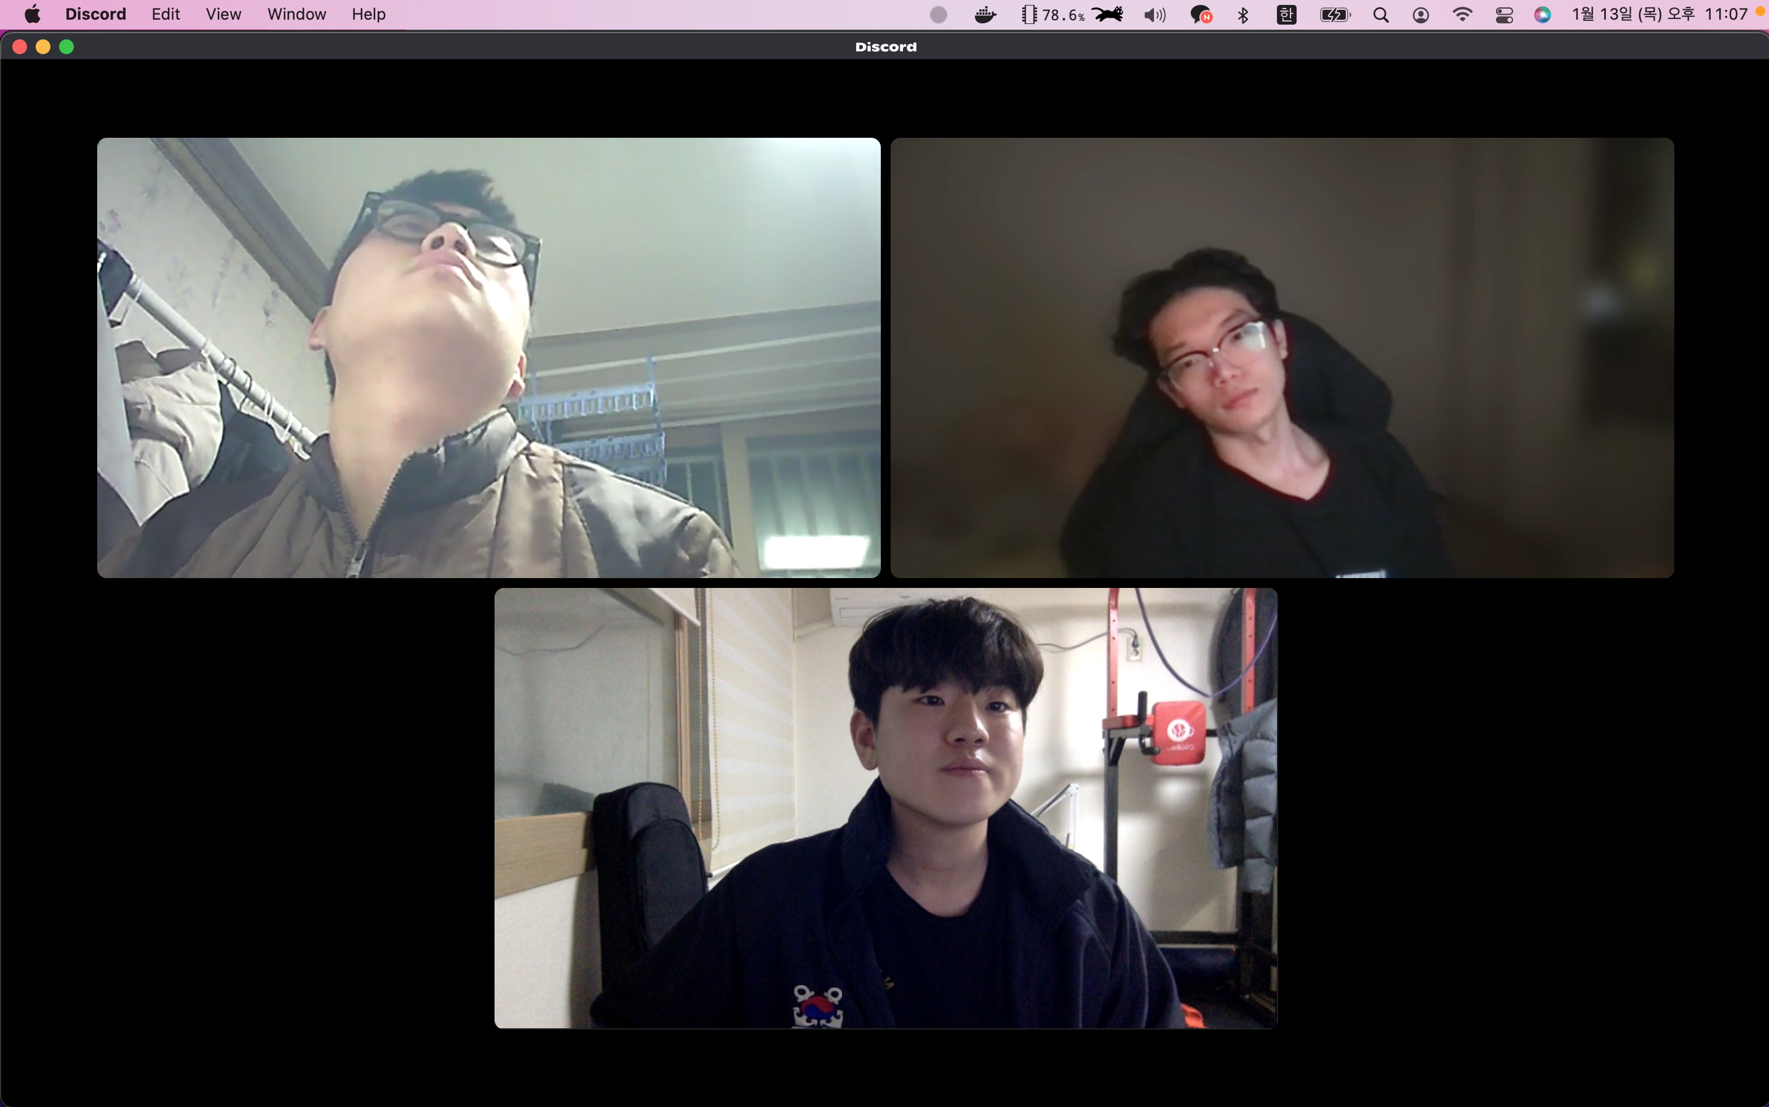Click the RunCat running cat icon
1769x1107 pixels.
pyautogui.click(x=1108, y=15)
